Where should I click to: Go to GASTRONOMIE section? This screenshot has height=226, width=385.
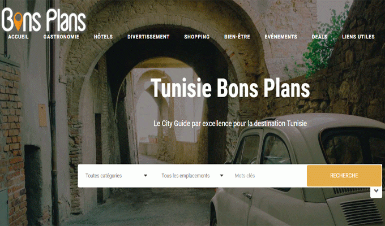click(61, 37)
